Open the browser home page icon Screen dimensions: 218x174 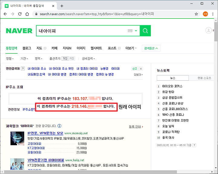point(27,14)
